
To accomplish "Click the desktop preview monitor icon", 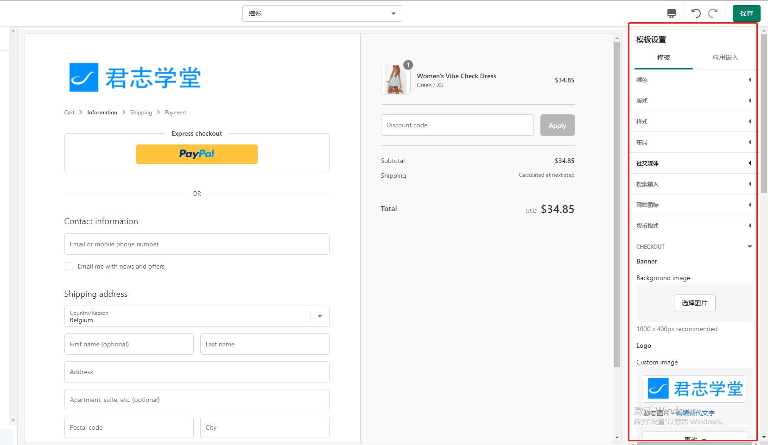I will 671,13.
